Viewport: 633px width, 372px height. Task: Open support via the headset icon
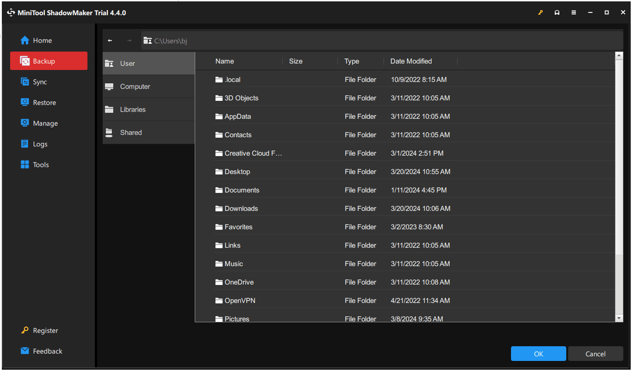tap(557, 12)
